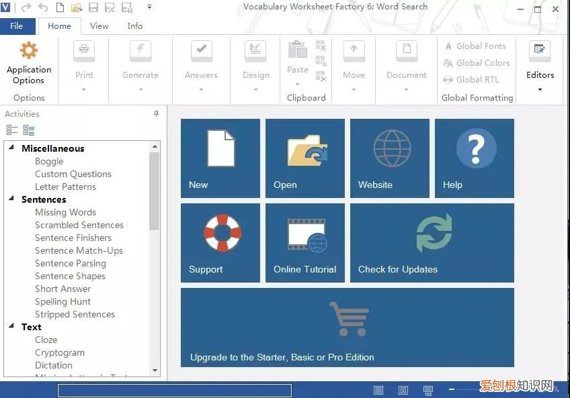This screenshot has width=570, height=398.
Task: Click Global Colors in ribbon
Action: pos(477,63)
